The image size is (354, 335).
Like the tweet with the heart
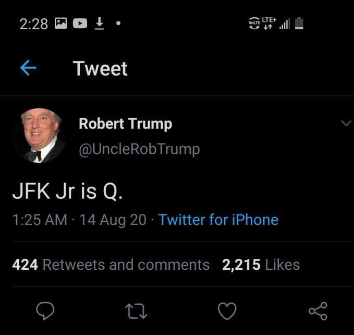point(226,310)
